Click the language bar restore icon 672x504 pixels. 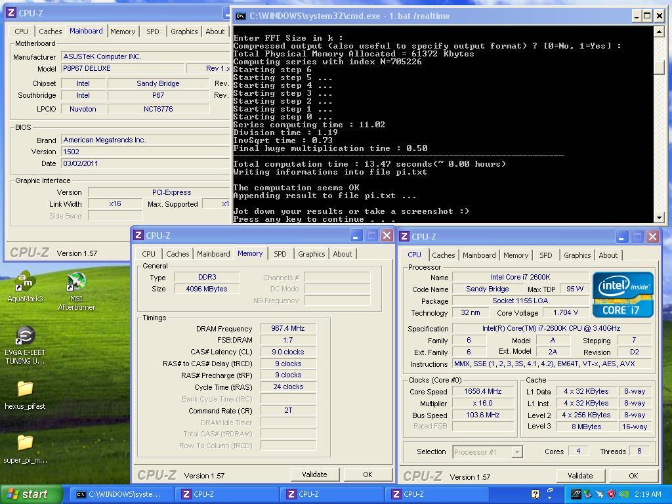click(x=550, y=490)
